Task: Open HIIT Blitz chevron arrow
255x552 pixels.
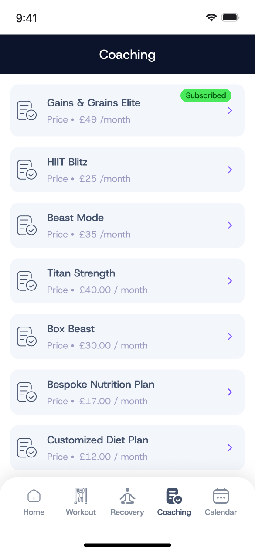Action: [230, 170]
